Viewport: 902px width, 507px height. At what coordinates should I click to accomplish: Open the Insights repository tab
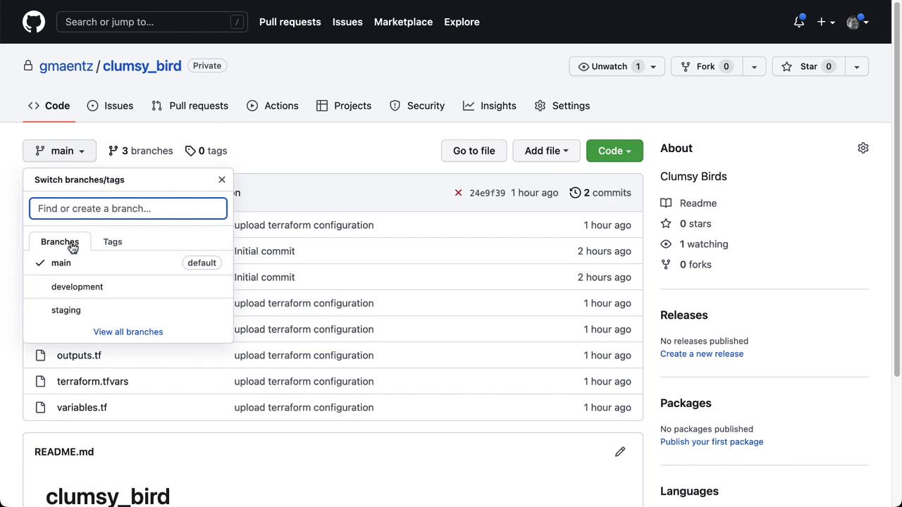click(490, 106)
